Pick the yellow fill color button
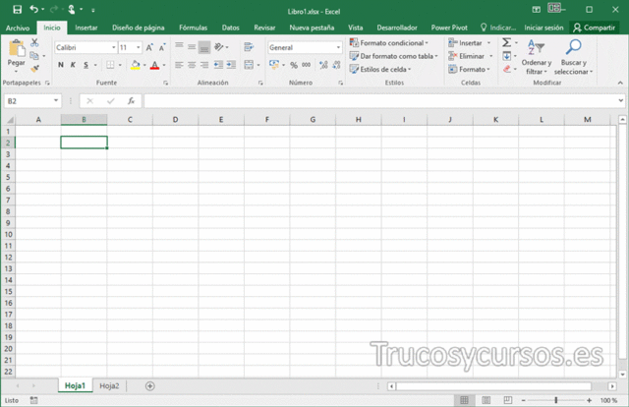Viewport: 629px width, 407px height. [136, 65]
